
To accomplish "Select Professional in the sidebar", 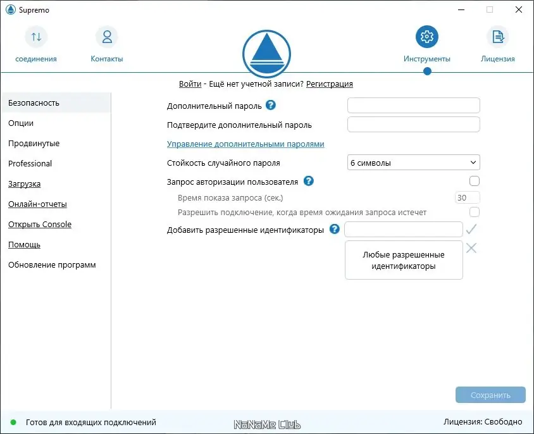I will [30, 163].
